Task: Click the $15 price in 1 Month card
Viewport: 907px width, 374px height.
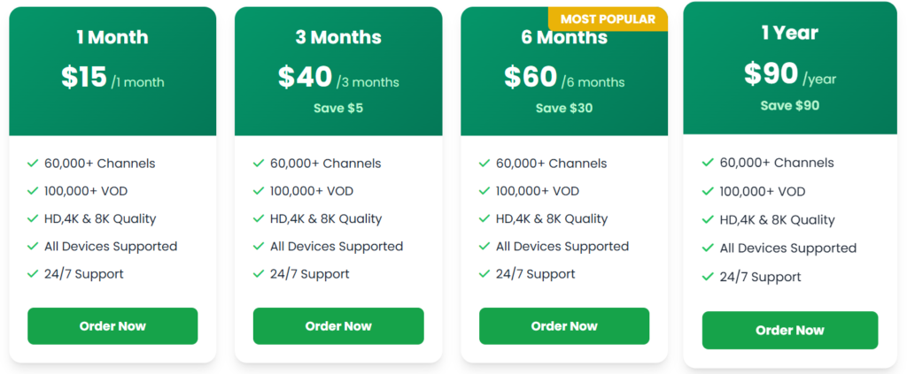Action: (x=84, y=78)
